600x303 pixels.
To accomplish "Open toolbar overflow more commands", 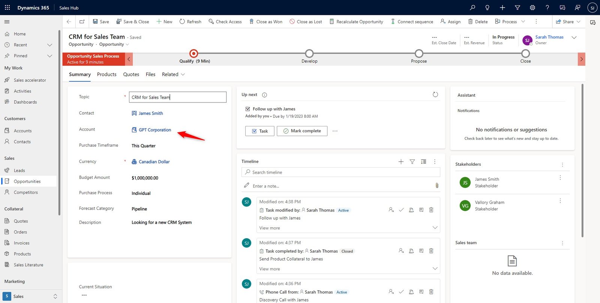I will (x=536, y=22).
